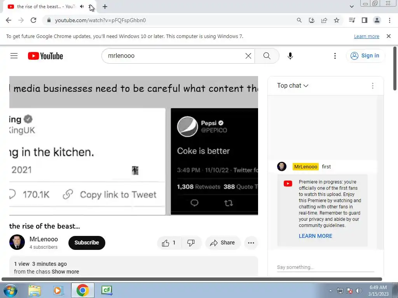Image resolution: width=398 pixels, height=298 pixels.
Task: Open the C# application in taskbar
Action: pos(106,290)
